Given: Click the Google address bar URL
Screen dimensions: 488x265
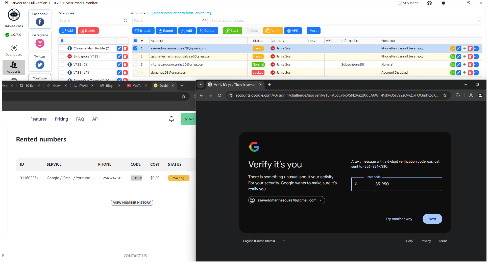Looking at the screenshot, I should pos(337,95).
